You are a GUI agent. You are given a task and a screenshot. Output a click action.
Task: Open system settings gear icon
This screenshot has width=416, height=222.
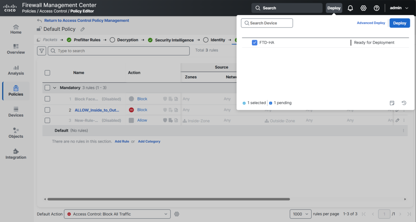point(363,8)
